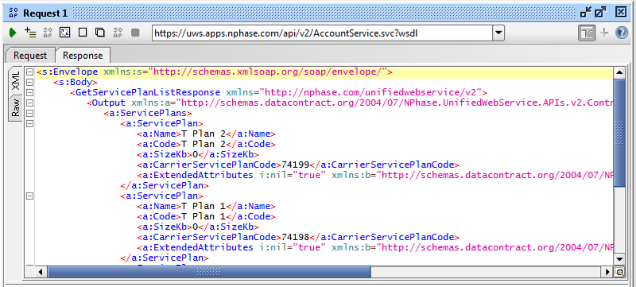Viewport: 636px width, 287px height.
Task: Click the ExtendedAttributes line under plan 74198
Action: coord(374,248)
